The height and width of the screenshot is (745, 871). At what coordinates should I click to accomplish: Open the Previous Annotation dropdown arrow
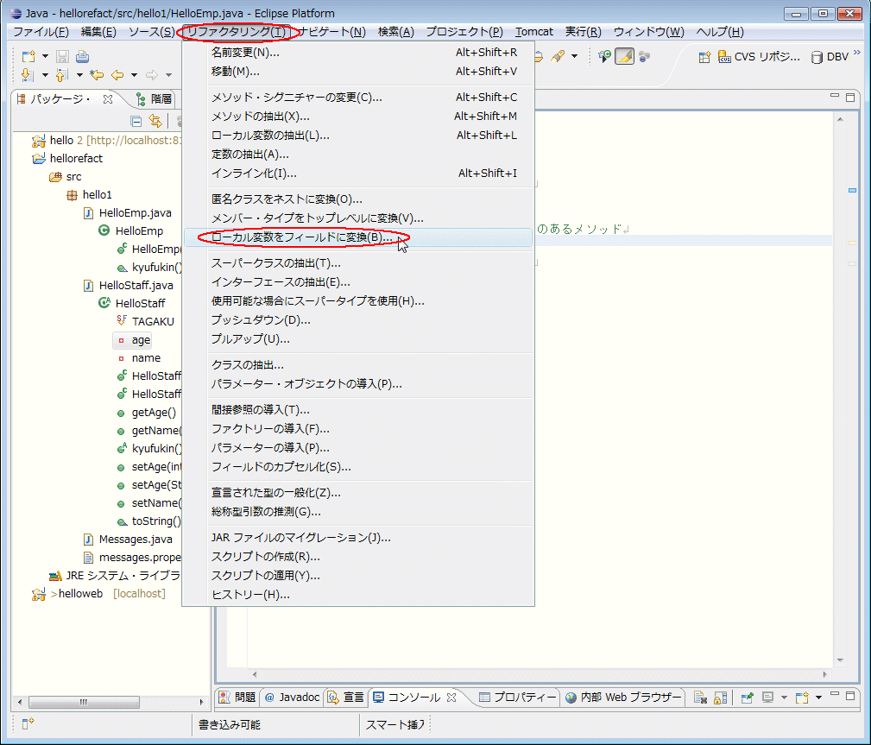(x=79, y=75)
